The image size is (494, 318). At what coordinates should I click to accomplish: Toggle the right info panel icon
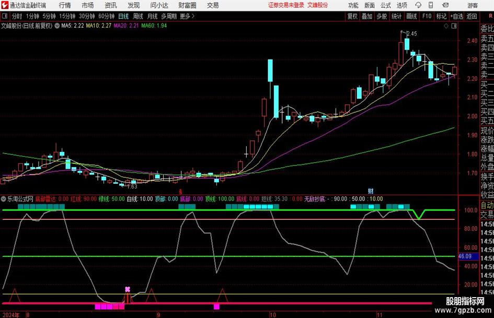(x=454, y=26)
